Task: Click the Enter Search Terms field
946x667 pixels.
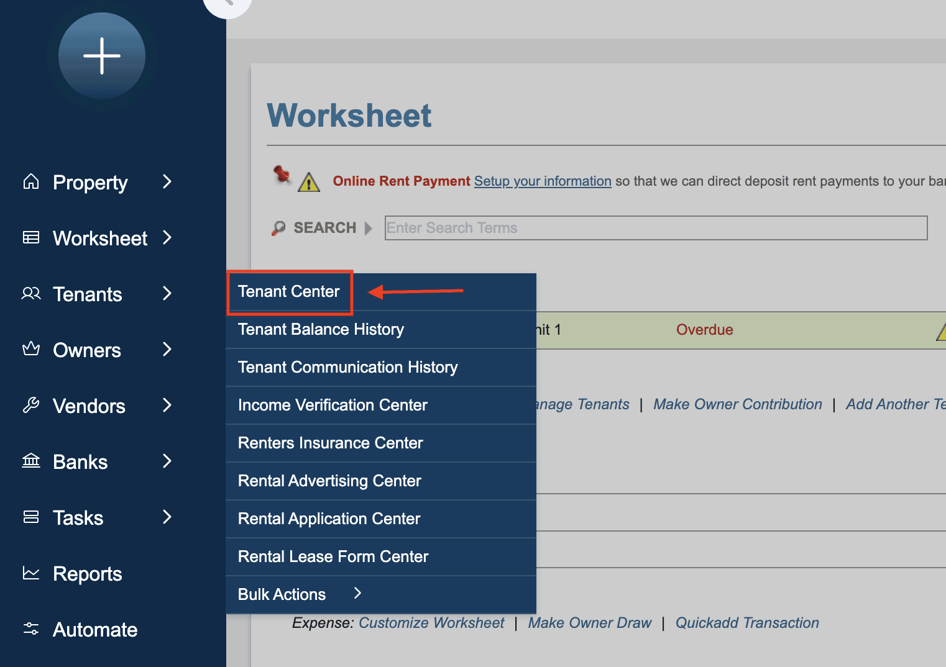Action: (x=656, y=228)
